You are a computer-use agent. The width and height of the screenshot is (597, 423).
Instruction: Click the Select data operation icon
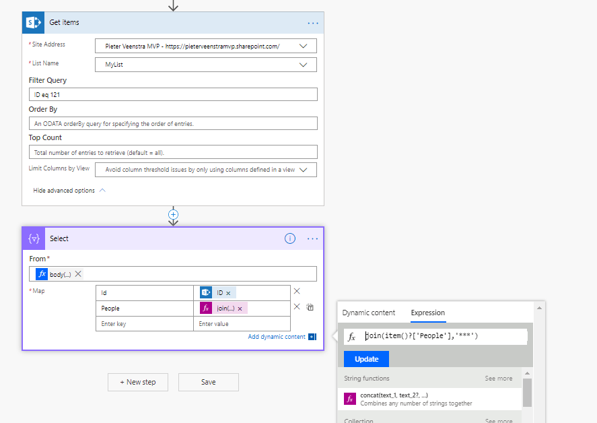point(34,238)
